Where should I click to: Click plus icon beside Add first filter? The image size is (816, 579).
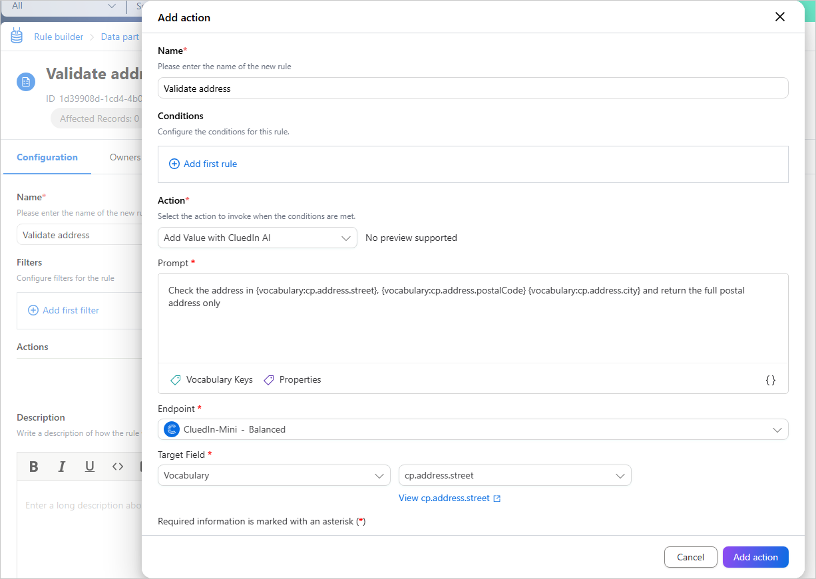[33, 310]
